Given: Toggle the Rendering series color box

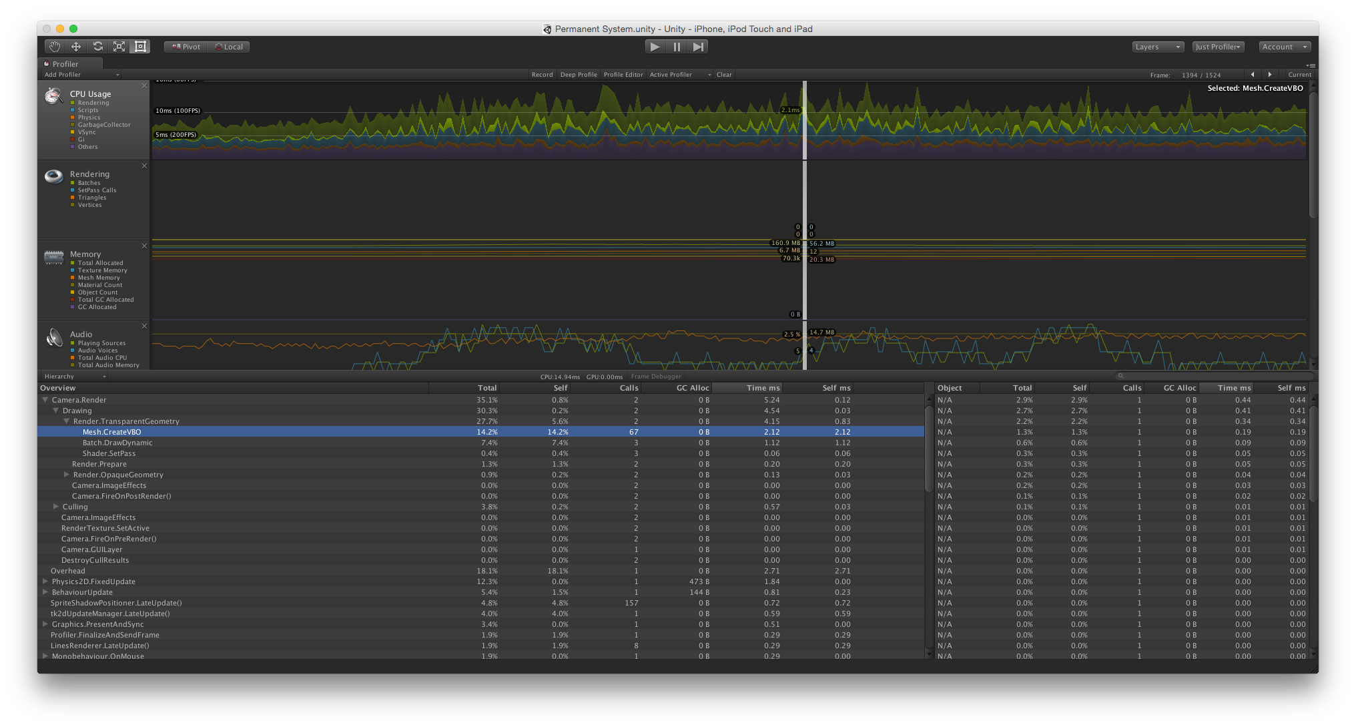Looking at the screenshot, I should click(73, 103).
